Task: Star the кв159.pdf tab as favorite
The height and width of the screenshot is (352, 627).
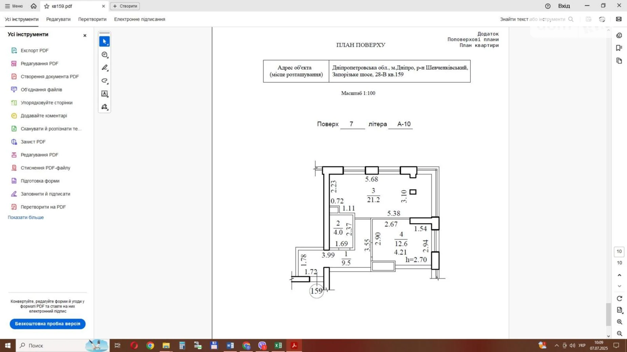Action: pos(47,6)
